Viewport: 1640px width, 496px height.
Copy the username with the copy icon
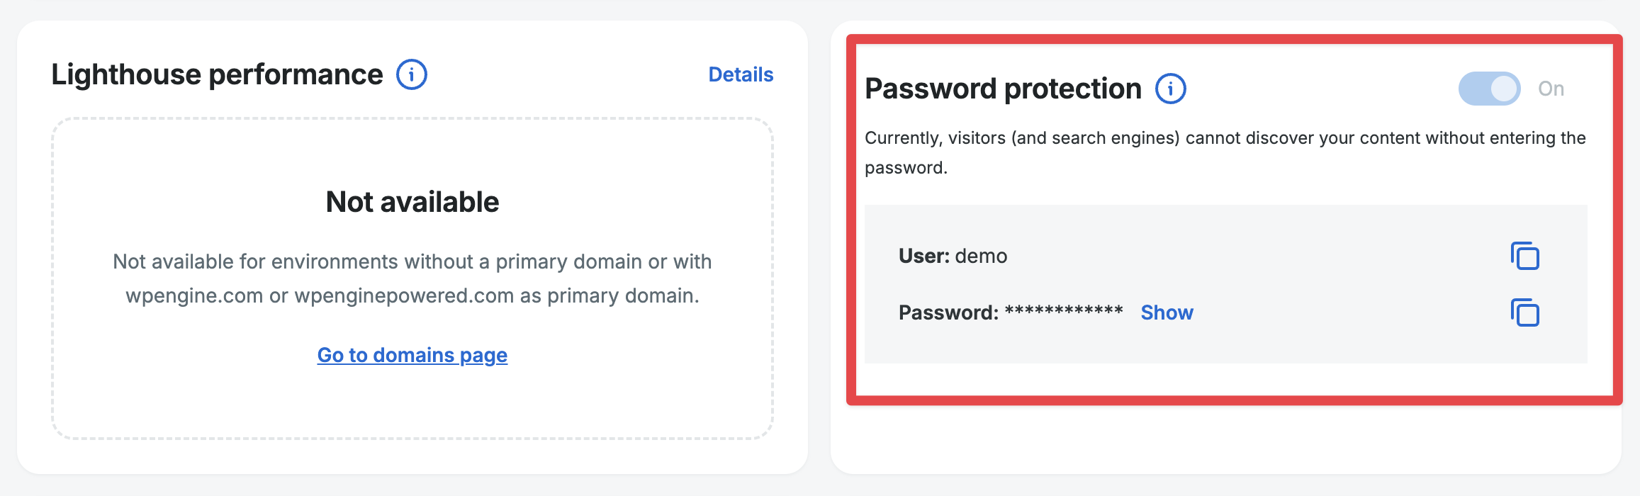pyautogui.click(x=1524, y=256)
